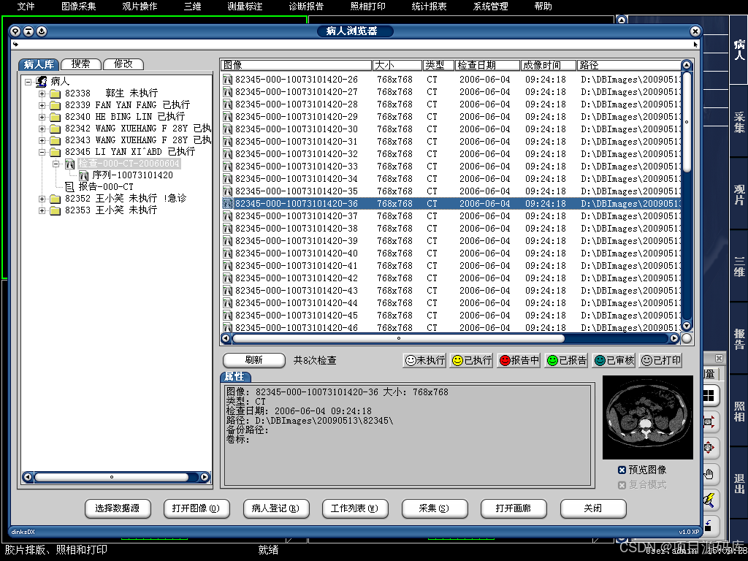748x561 pixels.
Task: Click the series icon for 序列-10073101420
Action: 83,175
